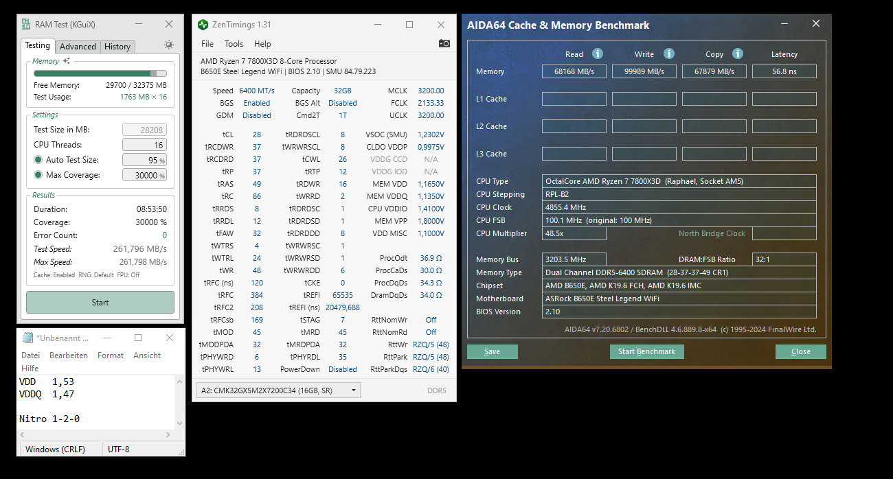The height and width of the screenshot is (479, 893).
Task: Click the FCLK value 2133.33
Action: tap(431, 103)
